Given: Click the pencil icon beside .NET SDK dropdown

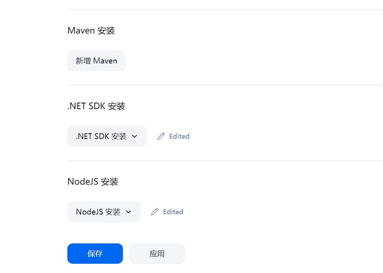Looking at the screenshot, I should pyautogui.click(x=161, y=136).
